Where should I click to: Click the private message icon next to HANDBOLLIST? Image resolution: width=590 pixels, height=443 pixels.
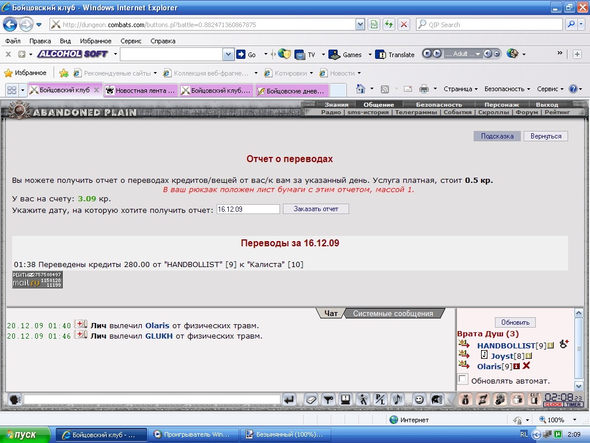tap(464, 344)
